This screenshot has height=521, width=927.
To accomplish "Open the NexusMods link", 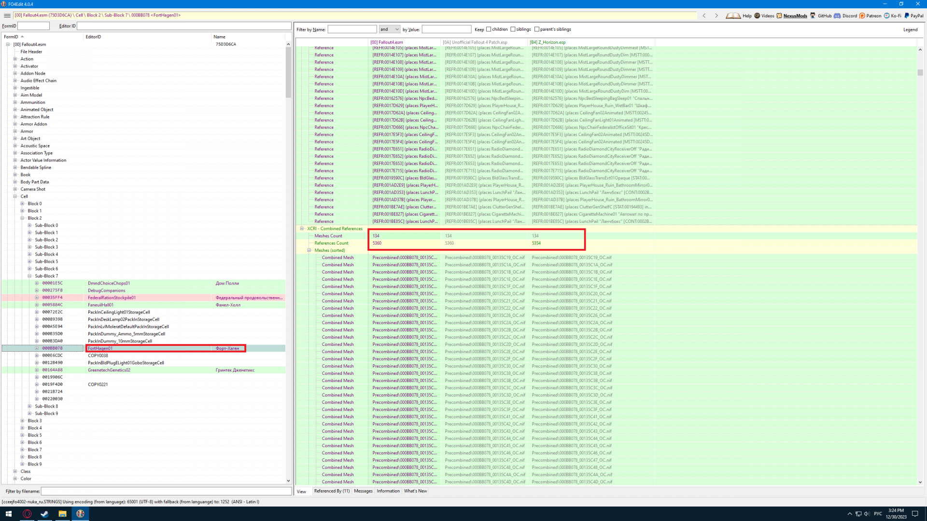I will [x=795, y=16].
